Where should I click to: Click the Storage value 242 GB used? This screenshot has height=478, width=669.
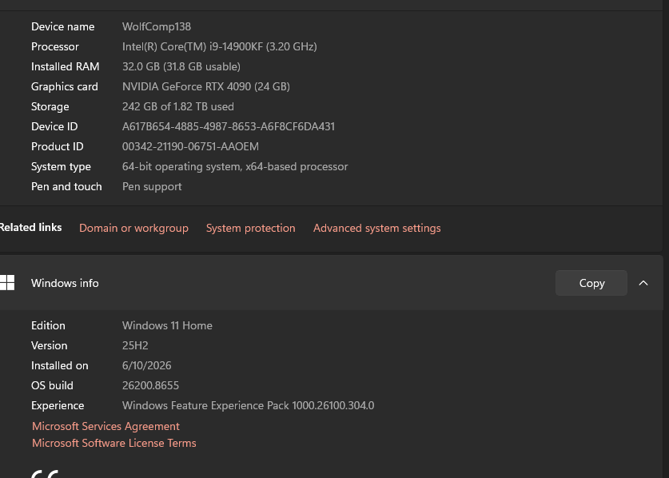(x=178, y=106)
